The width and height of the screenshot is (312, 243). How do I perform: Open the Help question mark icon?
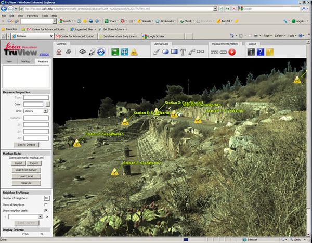pos(260,52)
